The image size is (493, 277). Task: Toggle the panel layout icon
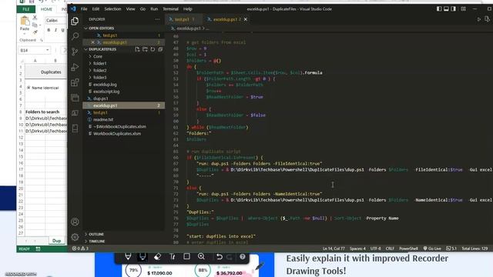446,8
